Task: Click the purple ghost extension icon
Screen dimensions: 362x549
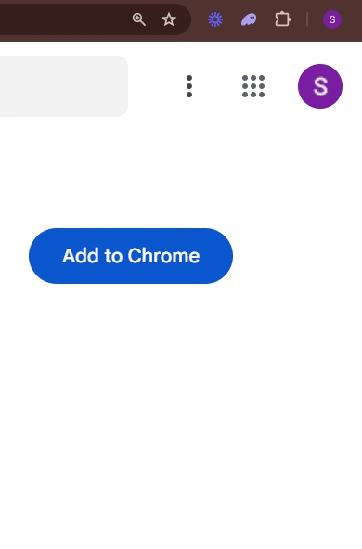Action: coord(249,19)
